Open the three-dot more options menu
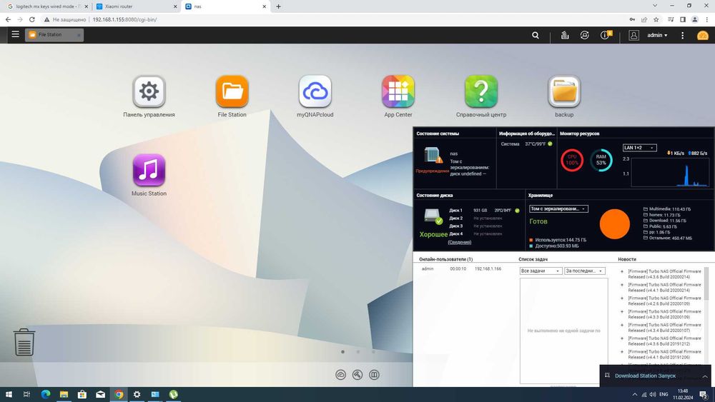This screenshot has width=715, height=402. [683, 35]
